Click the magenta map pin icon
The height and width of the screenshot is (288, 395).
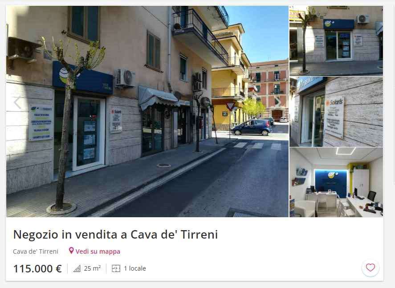71,251
